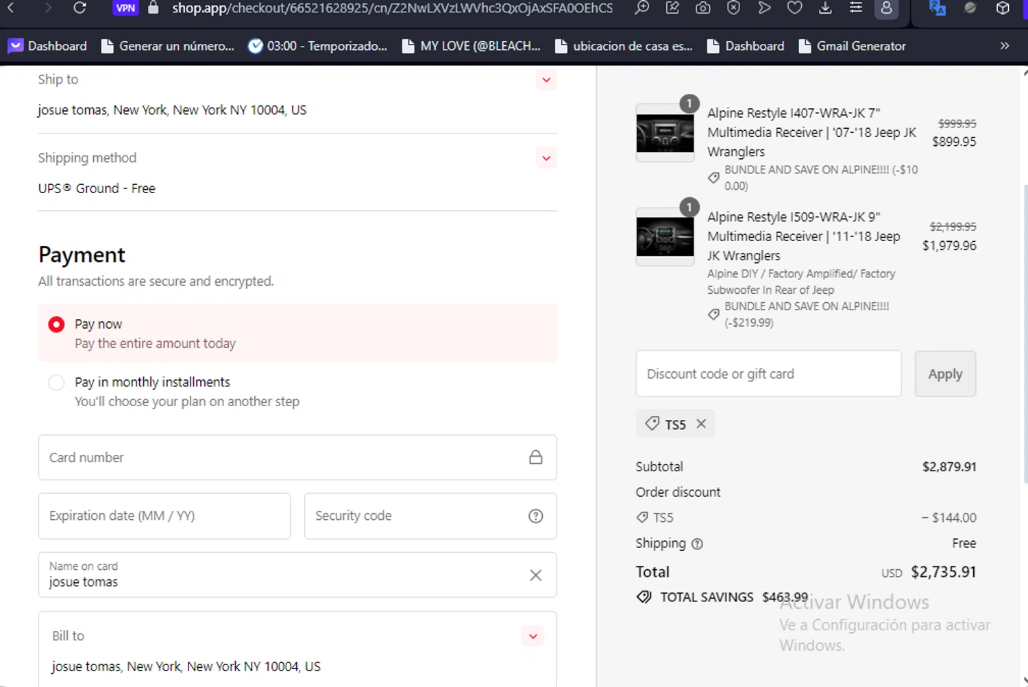Open the extensions cube icon
Image resolution: width=1028 pixels, height=687 pixels.
click(1003, 8)
